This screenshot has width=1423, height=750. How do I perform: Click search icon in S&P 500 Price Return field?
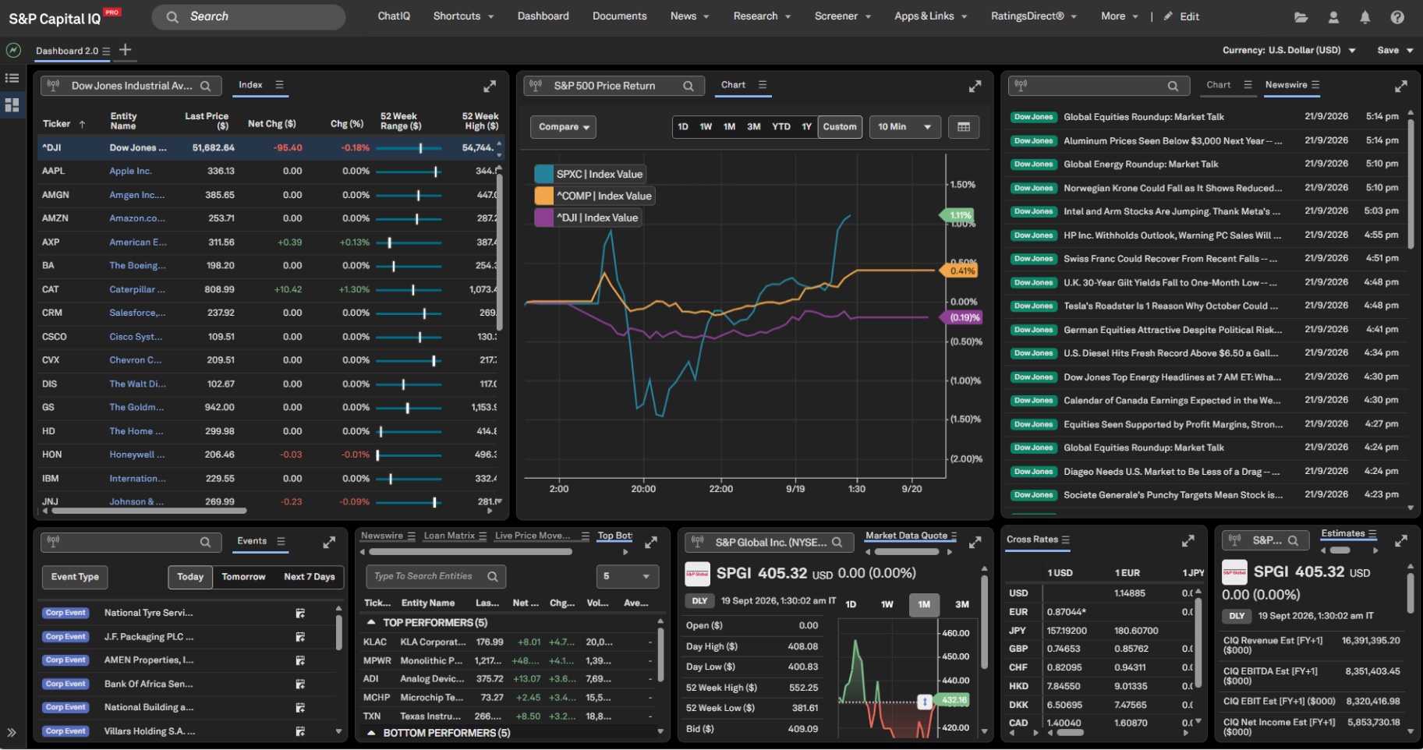688,86
